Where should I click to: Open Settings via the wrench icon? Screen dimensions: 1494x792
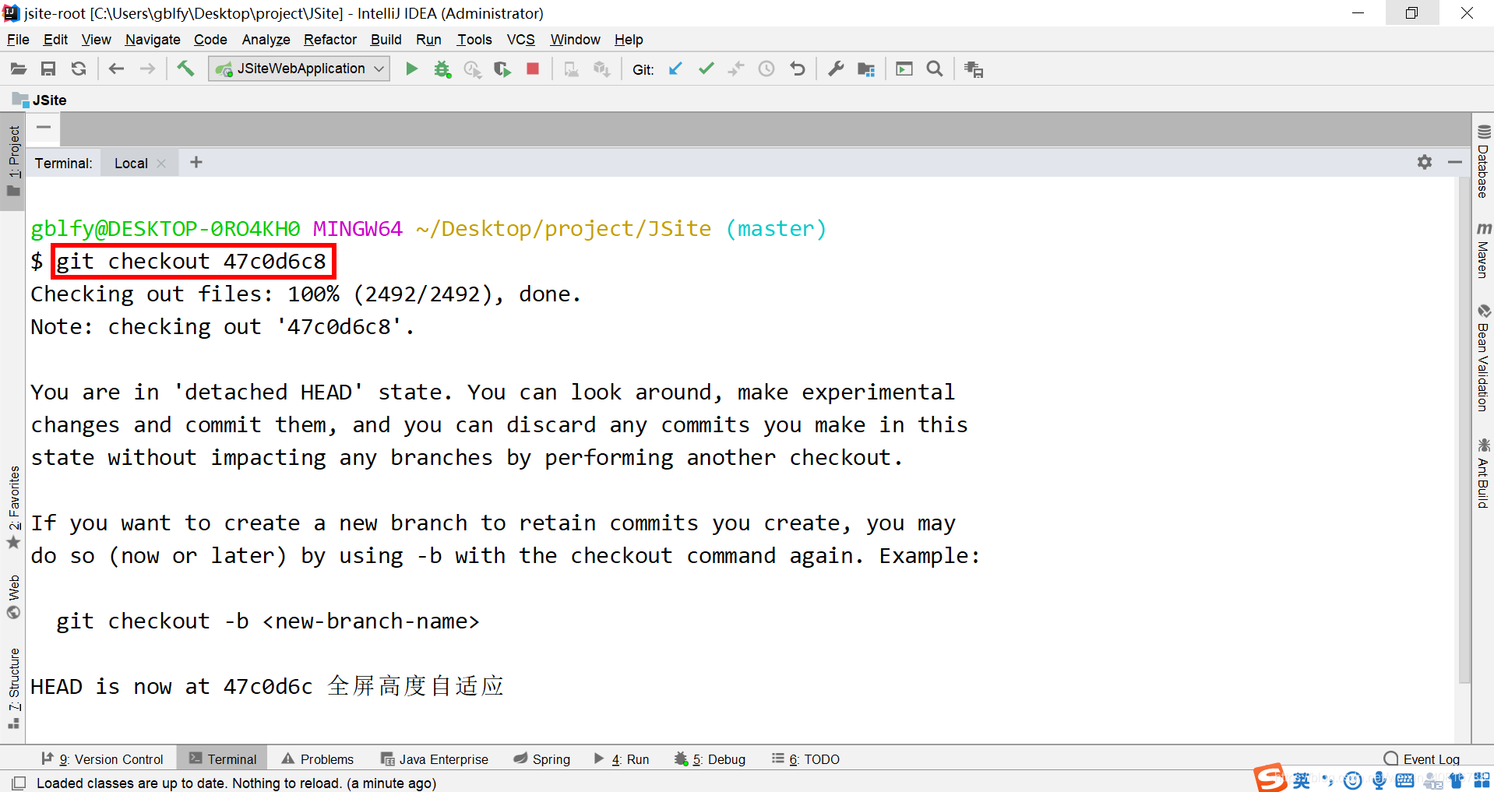pyautogui.click(x=836, y=69)
